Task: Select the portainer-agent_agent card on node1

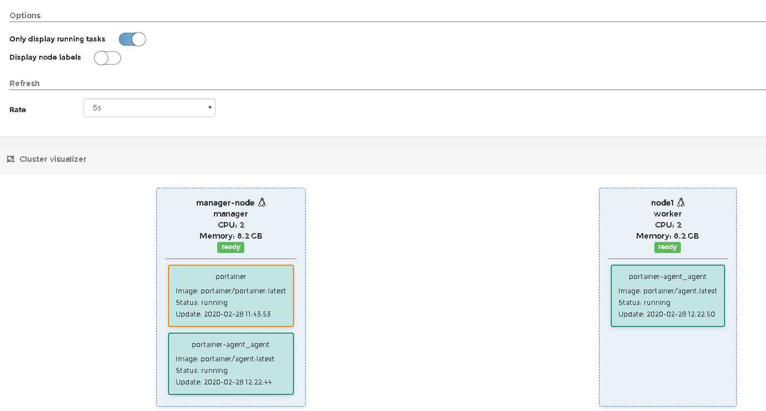Action: coord(668,296)
